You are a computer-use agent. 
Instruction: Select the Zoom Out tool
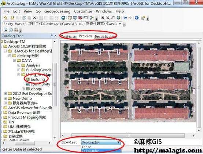coord(108,18)
